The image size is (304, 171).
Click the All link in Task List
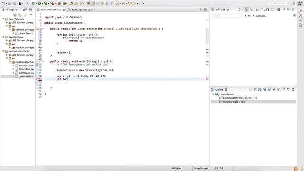249,16
